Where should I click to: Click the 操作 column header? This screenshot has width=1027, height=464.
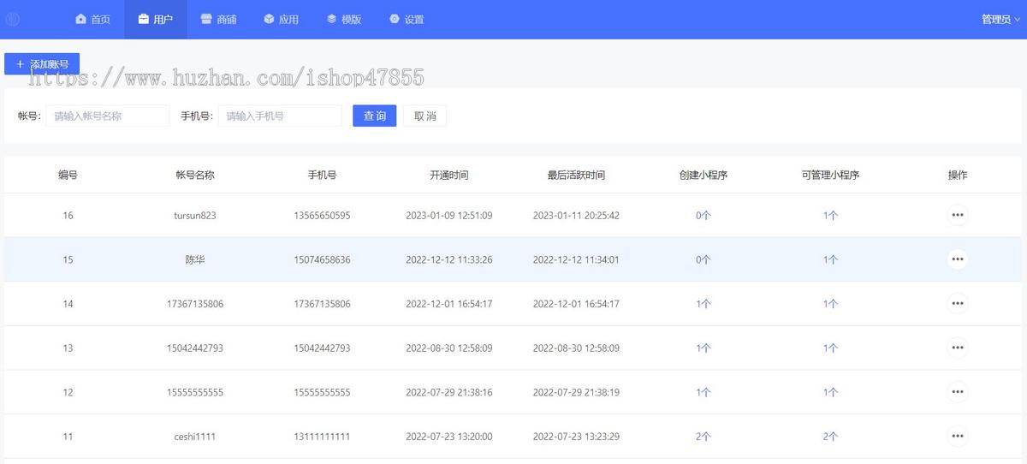click(x=958, y=175)
